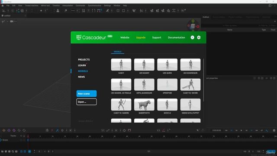The image size is (277, 156).
Task: Open the Interpolation menu
Action: click(x=68, y=6)
